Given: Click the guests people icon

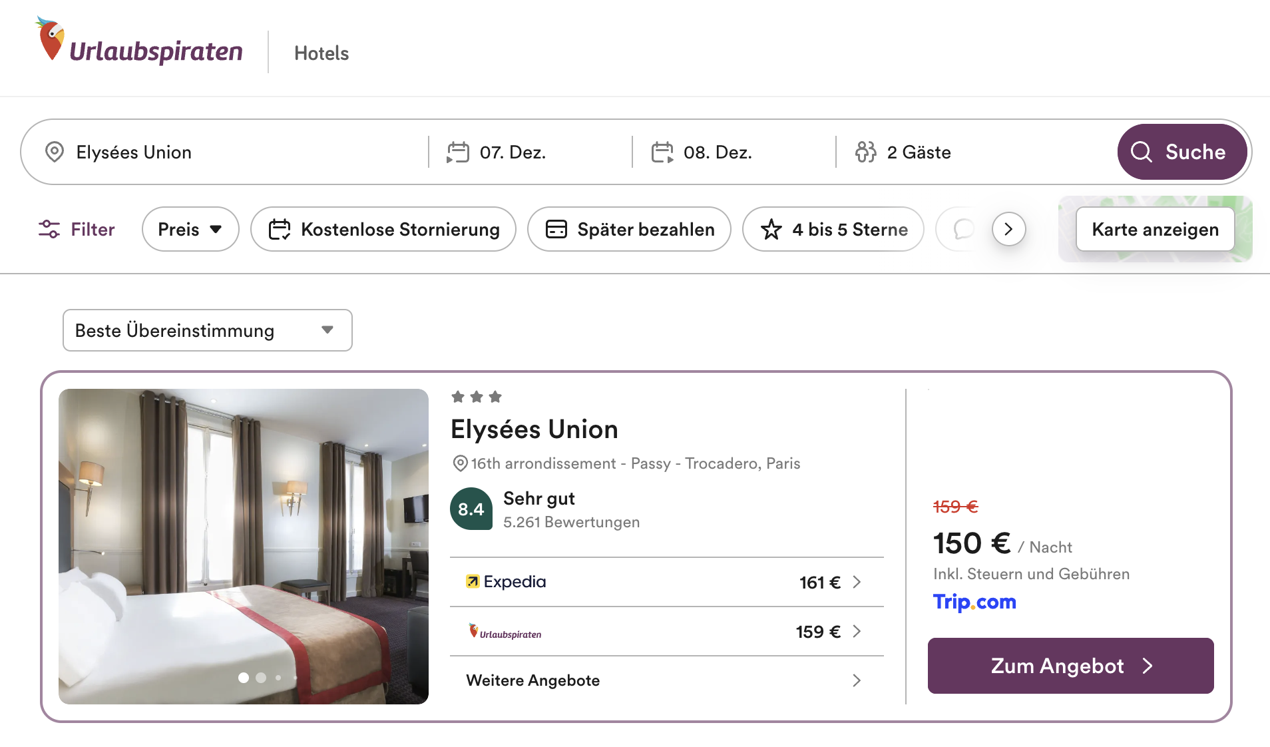Looking at the screenshot, I should pyautogui.click(x=865, y=152).
